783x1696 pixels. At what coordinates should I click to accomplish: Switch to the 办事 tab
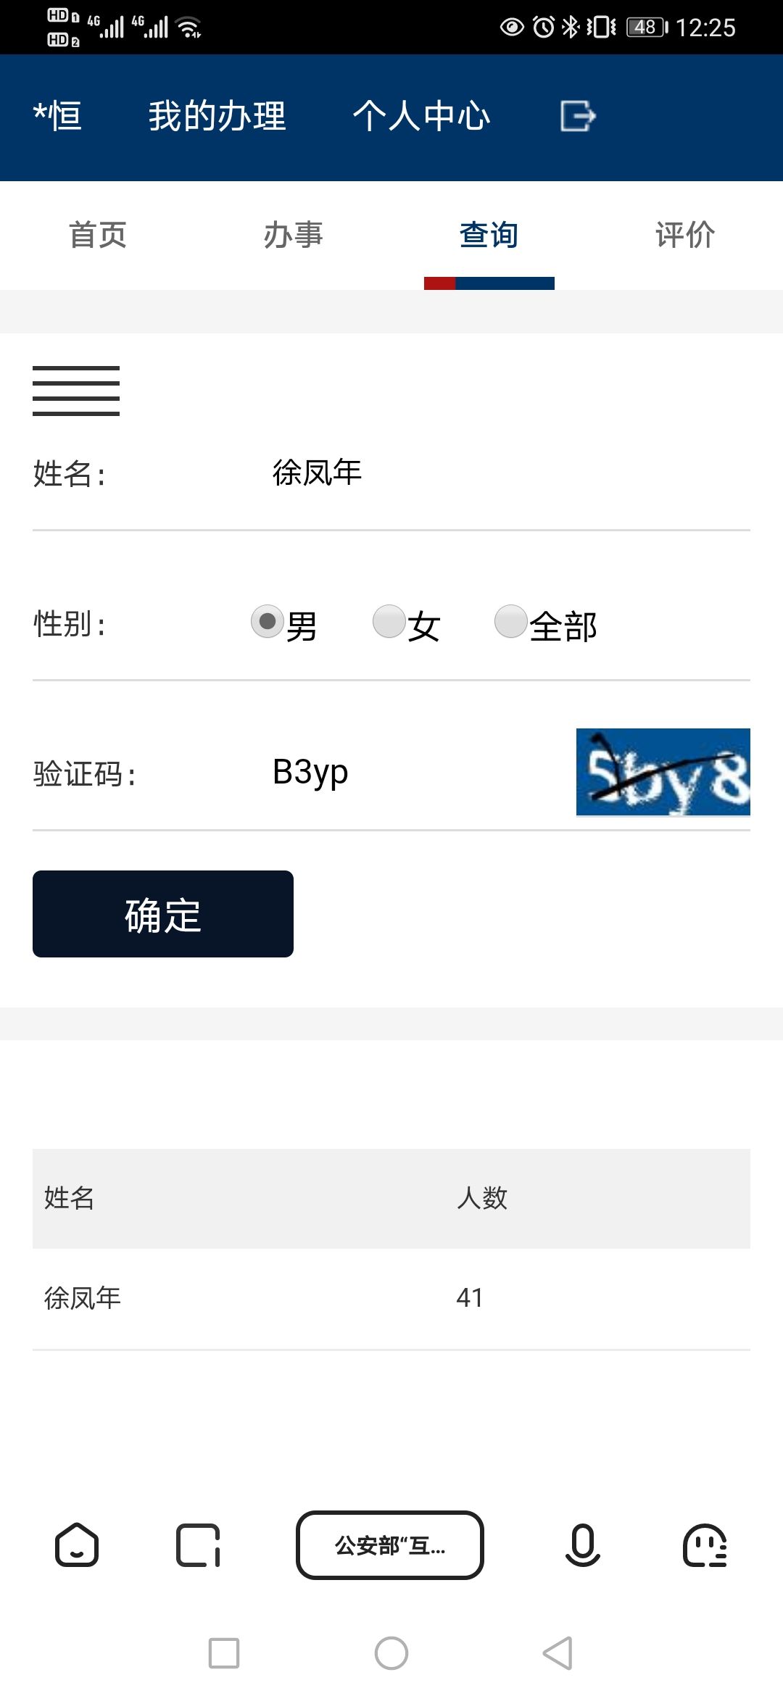coord(294,235)
